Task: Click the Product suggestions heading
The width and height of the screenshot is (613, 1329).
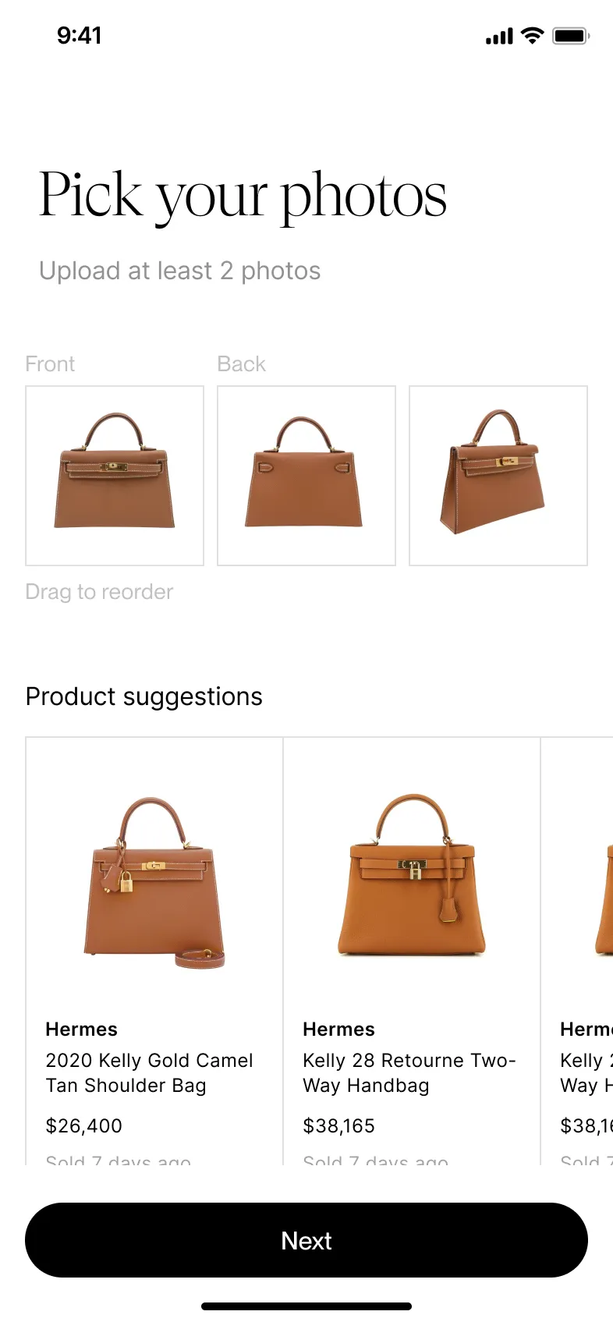Action: click(144, 696)
